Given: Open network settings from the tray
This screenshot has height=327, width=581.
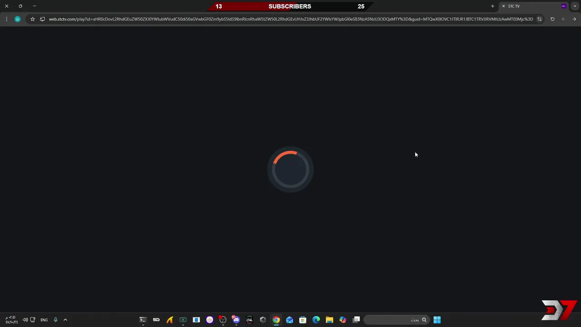Looking at the screenshot, I should click(x=33, y=320).
